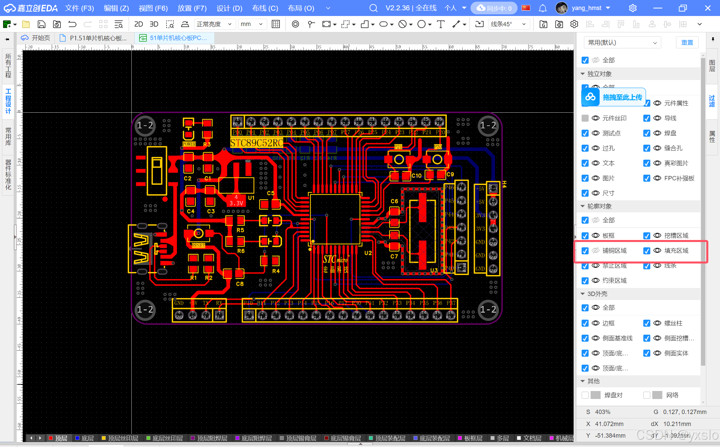Toggle visibility eye for 导线

(x=657, y=118)
